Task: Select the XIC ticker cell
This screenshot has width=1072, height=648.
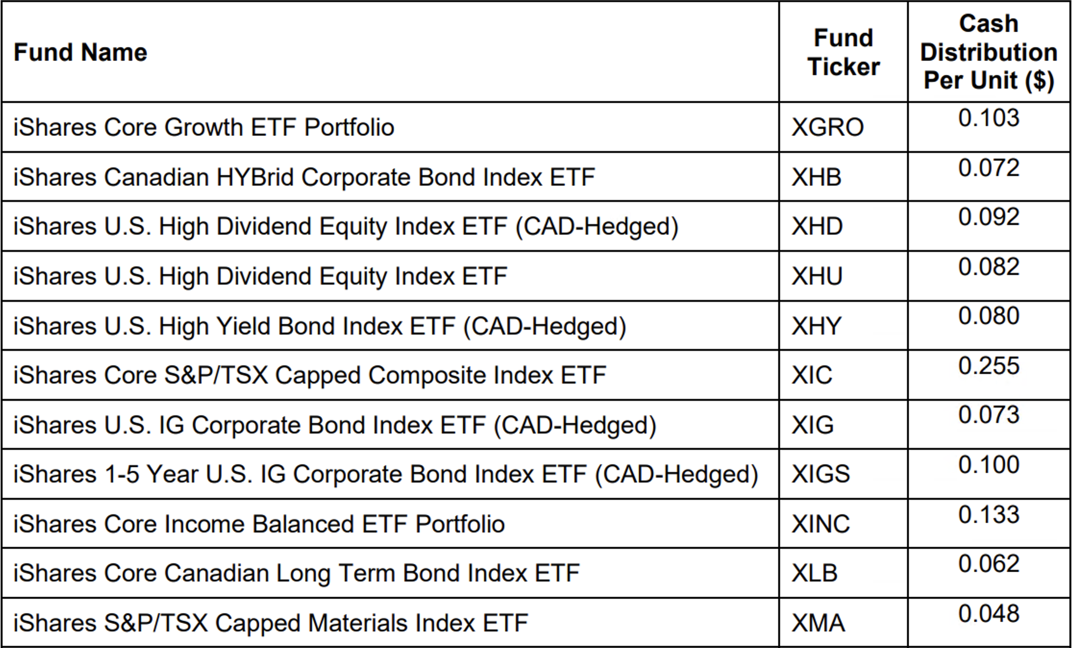Action: coord(811,375)
